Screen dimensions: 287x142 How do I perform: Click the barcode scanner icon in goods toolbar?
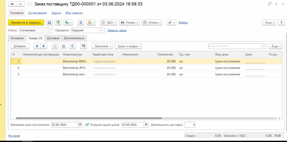(x=84, y=46)
